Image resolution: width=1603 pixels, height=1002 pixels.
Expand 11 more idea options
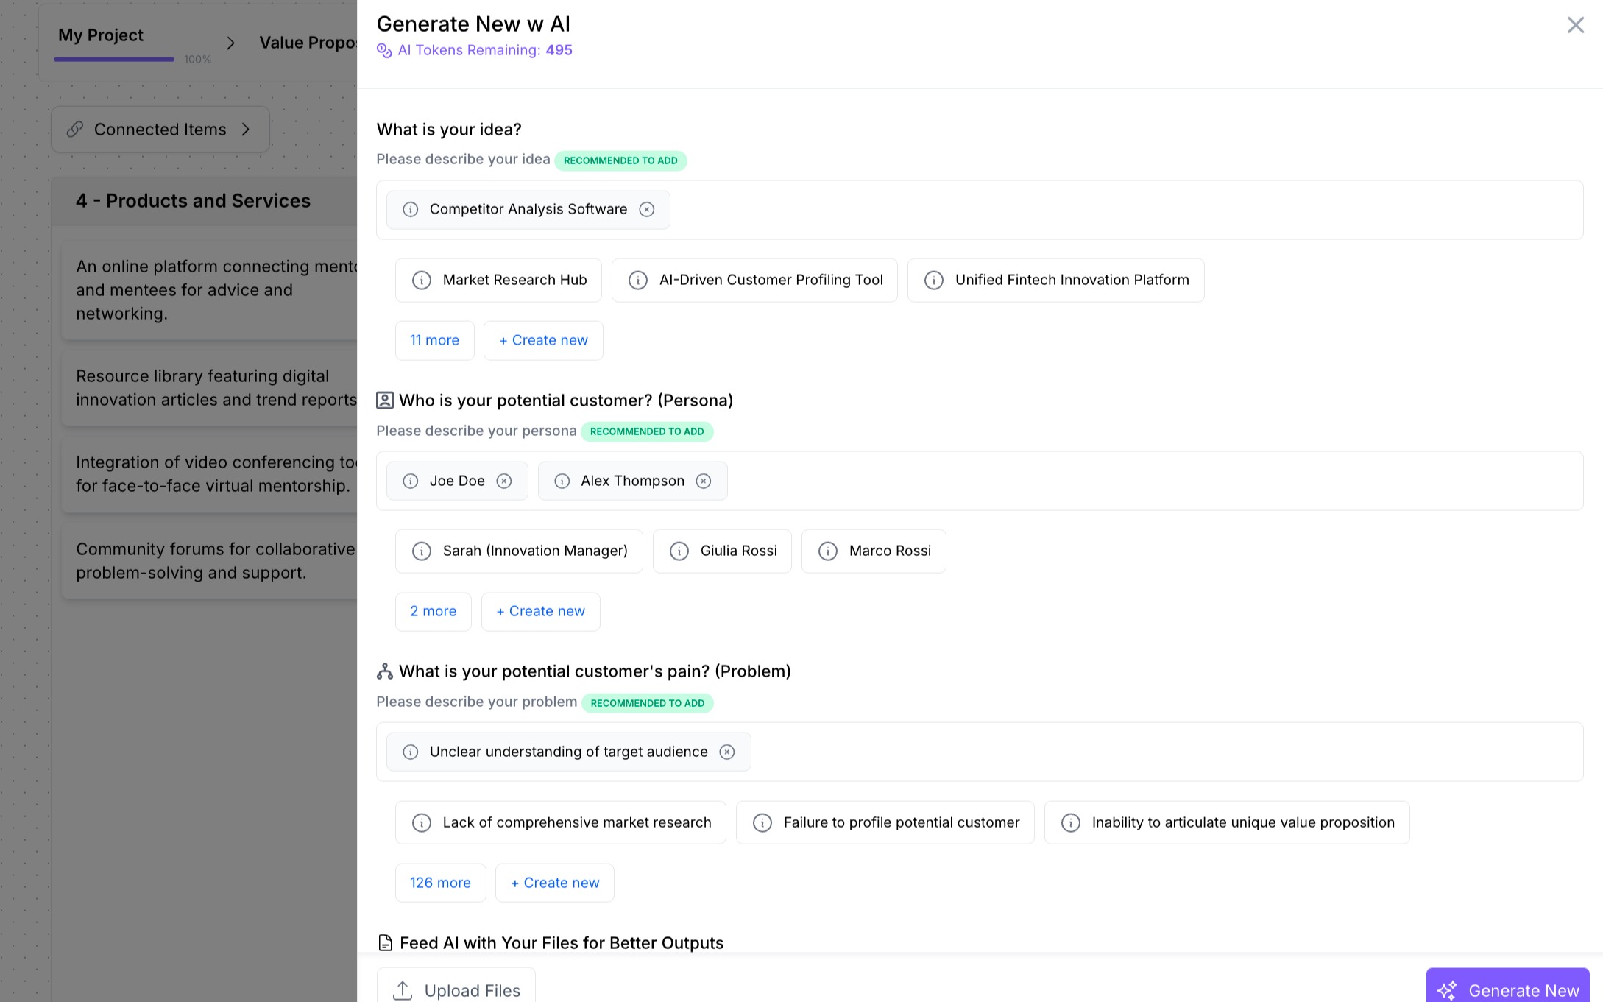[x=434, y=341]
